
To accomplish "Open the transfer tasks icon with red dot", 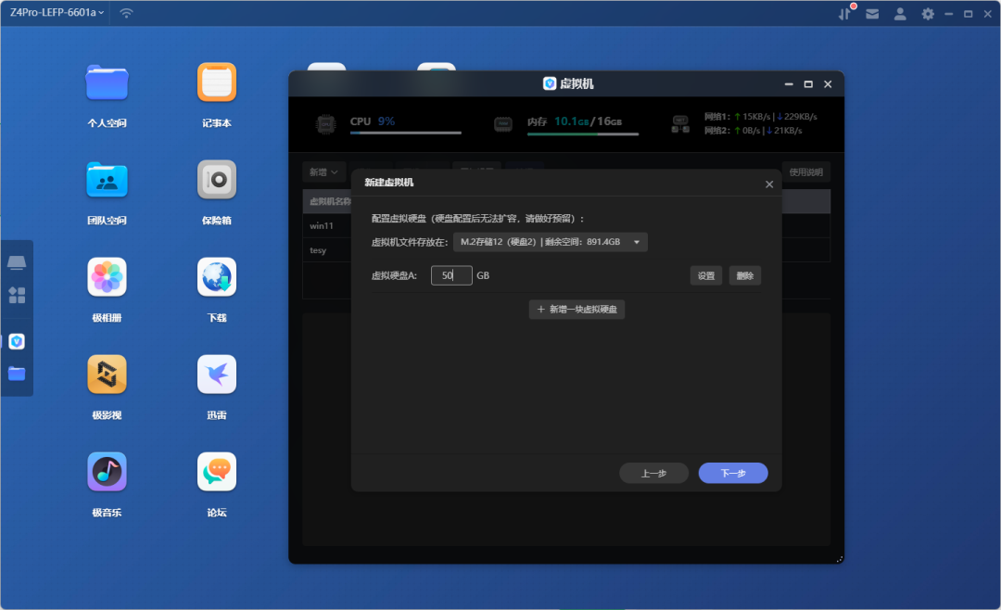I will coord(846,13).
